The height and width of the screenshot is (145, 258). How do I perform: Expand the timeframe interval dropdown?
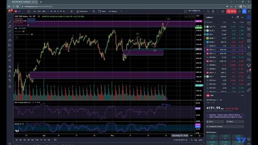67,11
